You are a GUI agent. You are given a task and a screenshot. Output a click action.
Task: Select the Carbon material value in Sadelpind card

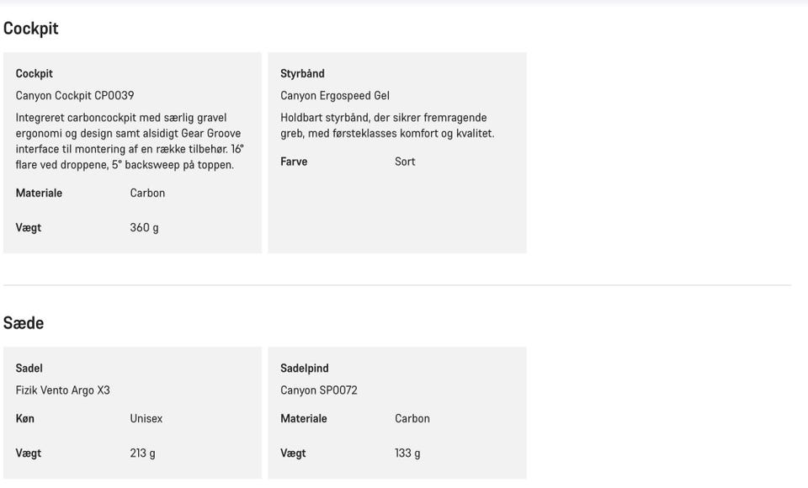[x=412, y=419]
